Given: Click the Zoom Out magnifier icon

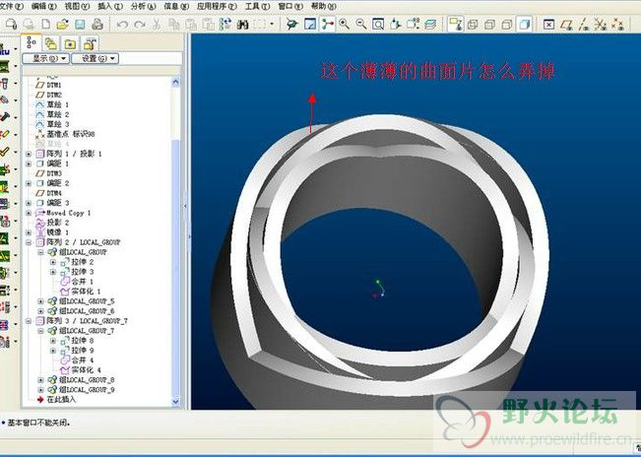Looking at the screenshot, I should [x=361, y=24].
